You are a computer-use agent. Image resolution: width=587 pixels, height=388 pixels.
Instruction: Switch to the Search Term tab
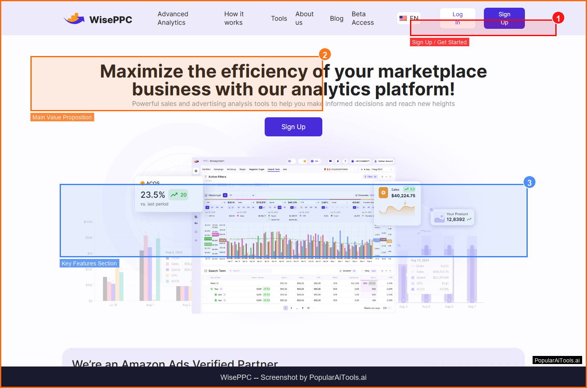pyautogui.click(x=273, y=169)
